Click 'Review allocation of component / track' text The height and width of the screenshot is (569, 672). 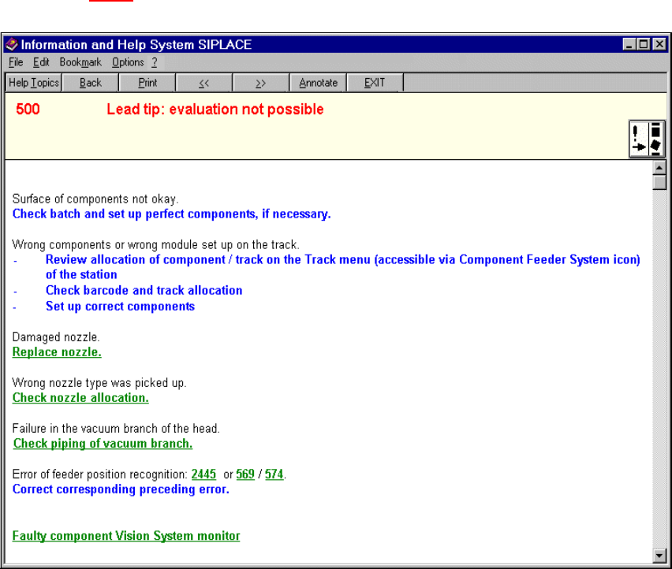[343, 266]
